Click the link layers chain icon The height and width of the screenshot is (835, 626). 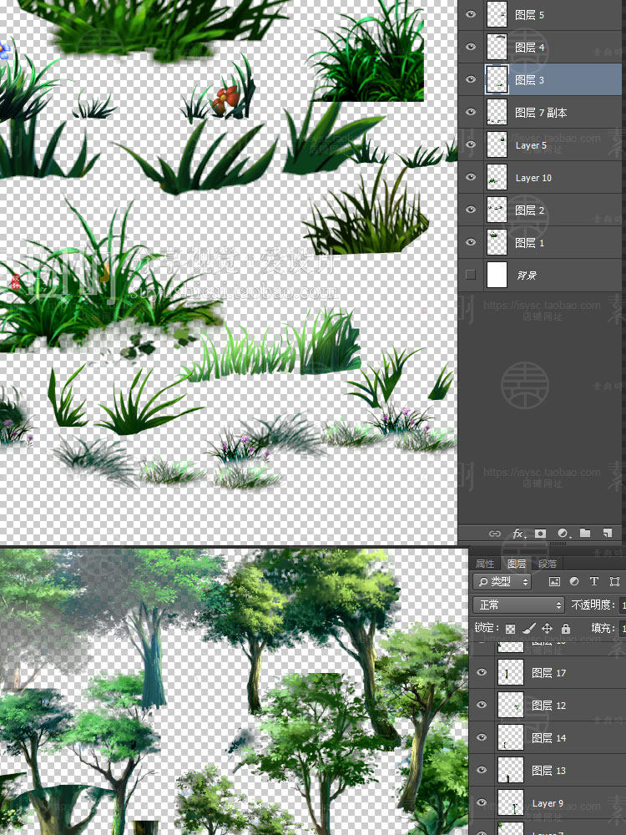[494, 533]
